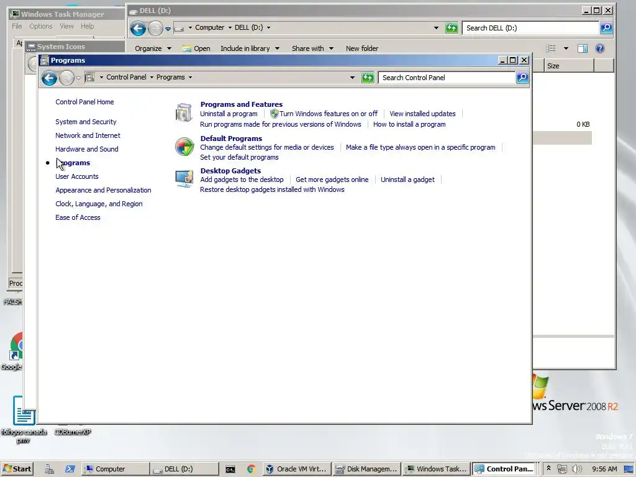The image size is (636, 477).
Task: Click the Desktop Gadgets icon
Action: [x=184, y=179]
